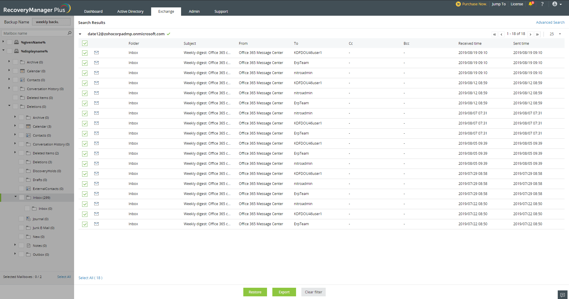Go to the last page of results
The height and width of the screenshot is (299, 569).
[537, 34]
